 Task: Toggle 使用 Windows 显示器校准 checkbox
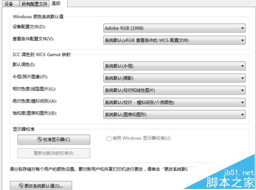(109, 138)
